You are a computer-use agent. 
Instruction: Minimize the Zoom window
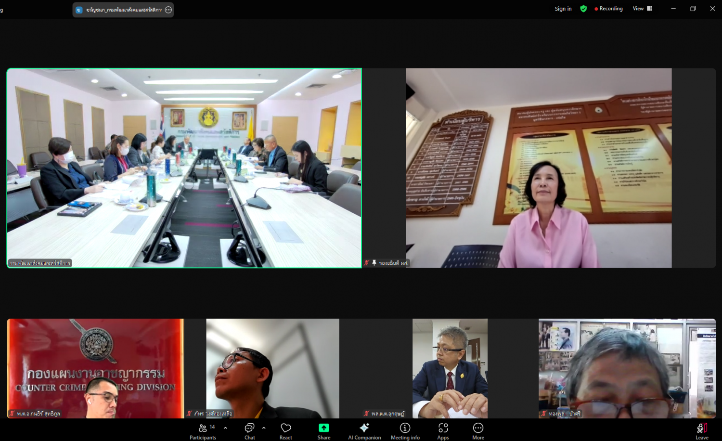pyautogui.click(x=673, y=9)
